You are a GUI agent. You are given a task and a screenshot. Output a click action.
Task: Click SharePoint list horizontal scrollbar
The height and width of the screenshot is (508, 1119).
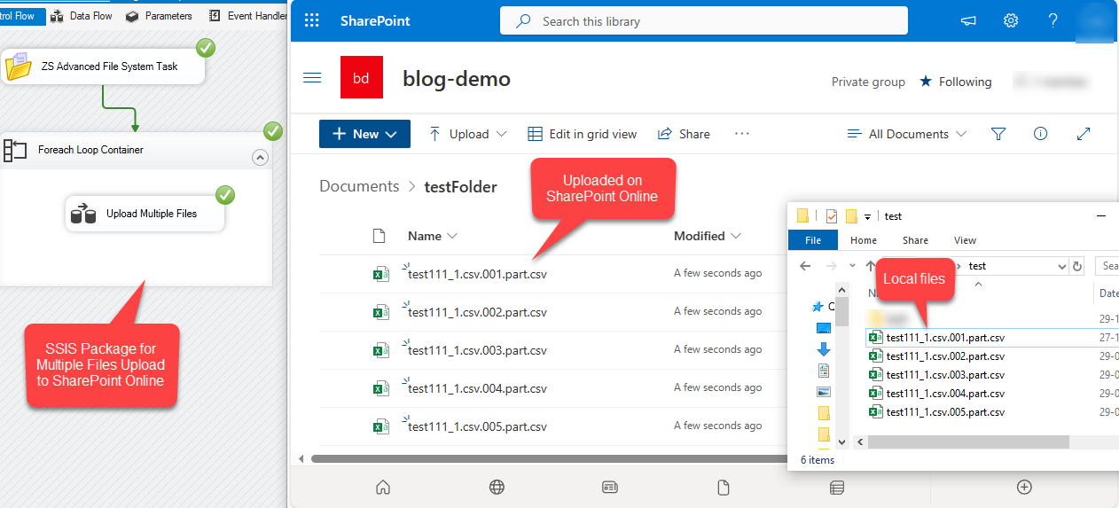click(x=548, y=458)
